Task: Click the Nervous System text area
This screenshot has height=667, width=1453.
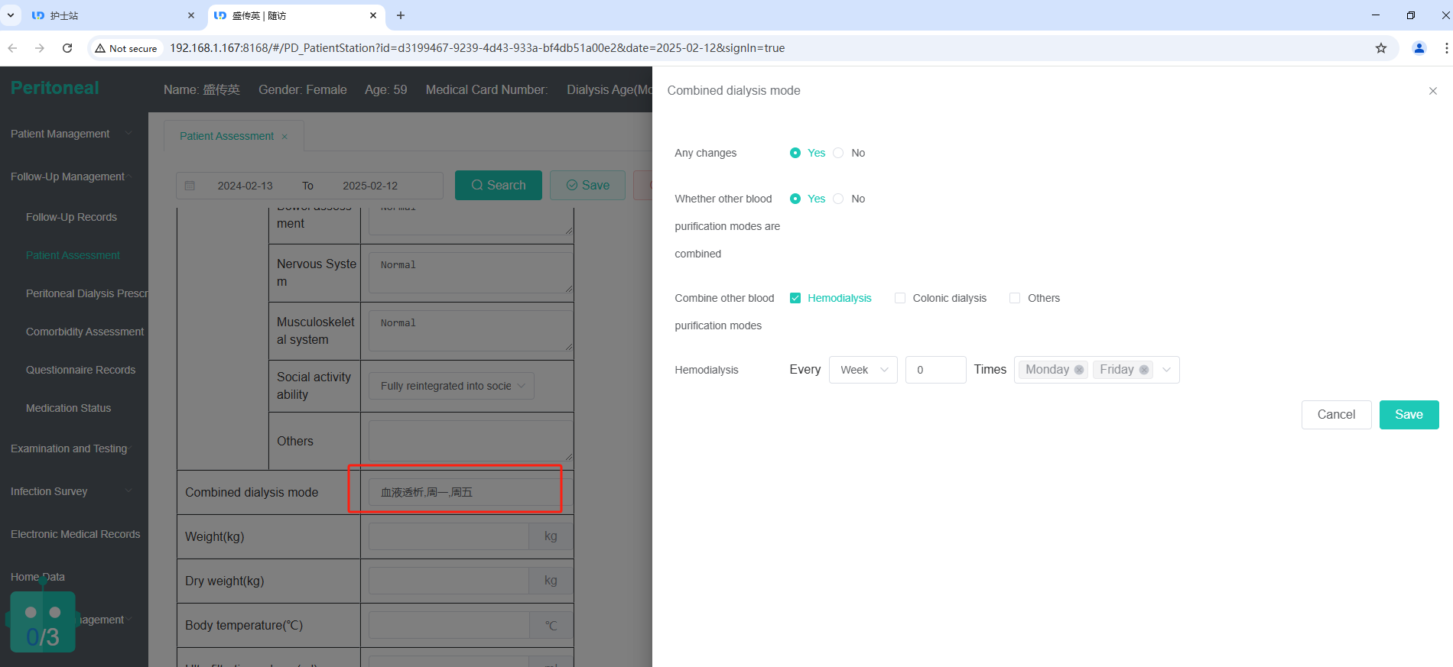Action: tap(470, 273)
